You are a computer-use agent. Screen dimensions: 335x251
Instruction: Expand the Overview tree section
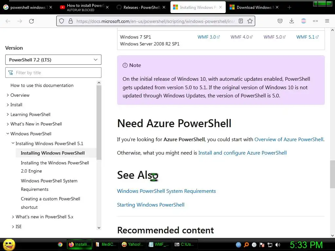[x=8, y=95]
